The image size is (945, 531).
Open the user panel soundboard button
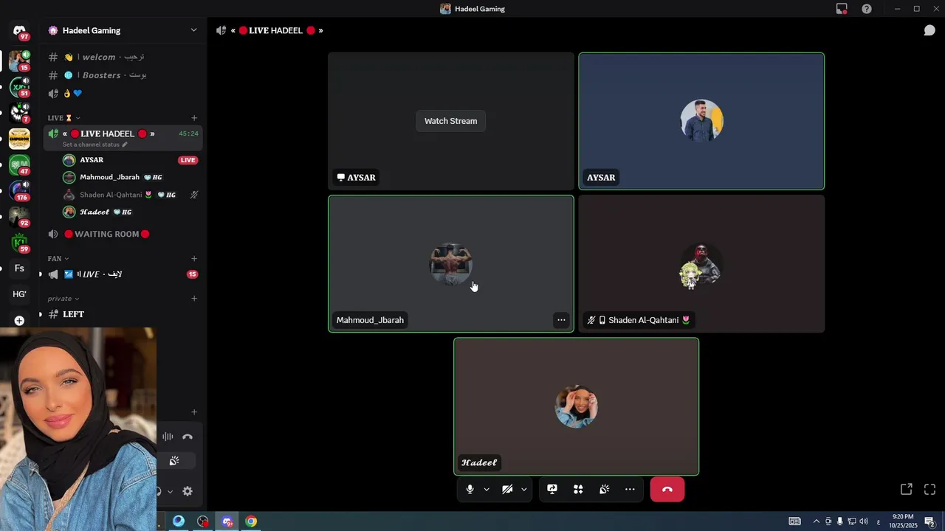coord(174,461)
